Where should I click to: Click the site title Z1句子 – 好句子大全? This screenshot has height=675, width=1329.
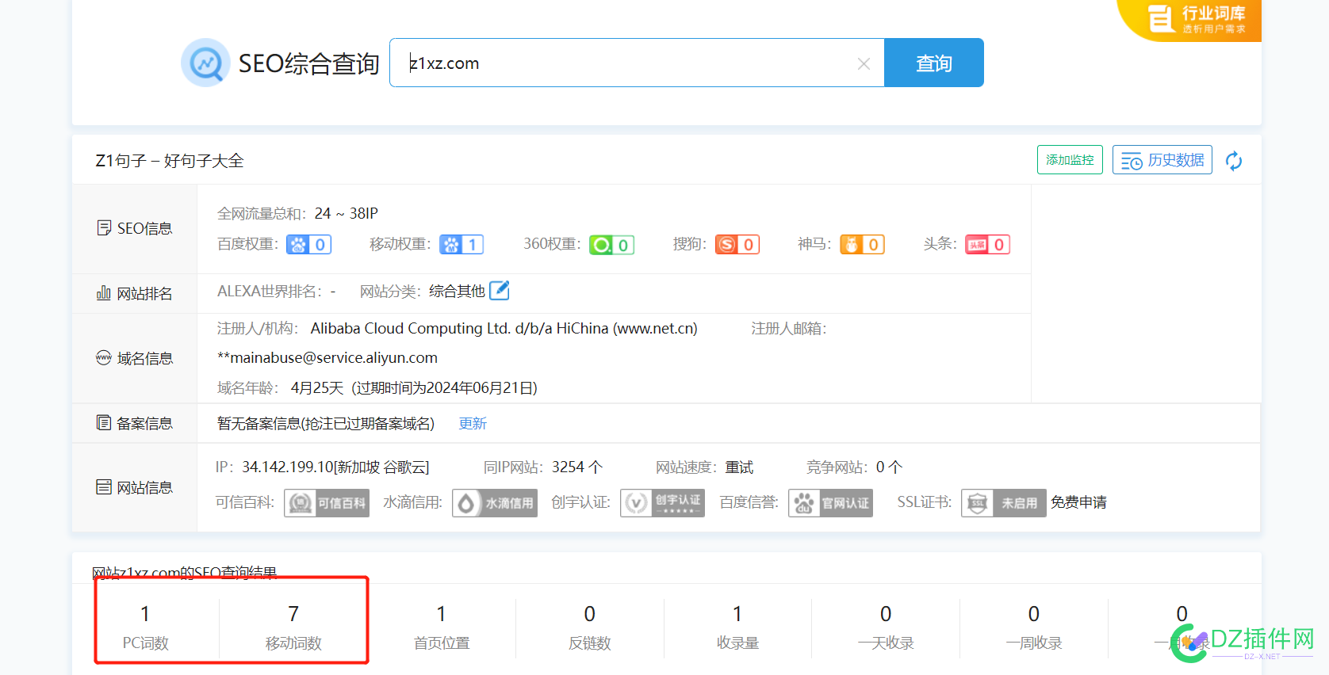pos(170,161)
